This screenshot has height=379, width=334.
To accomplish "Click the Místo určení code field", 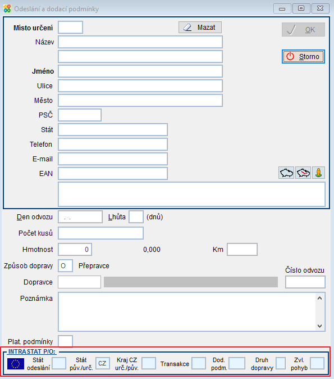I will click(71, 28).
